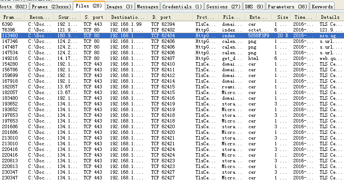Open the Credentials (1) tab
Screen dimensions: 344x189
click(x=182, y=6)
